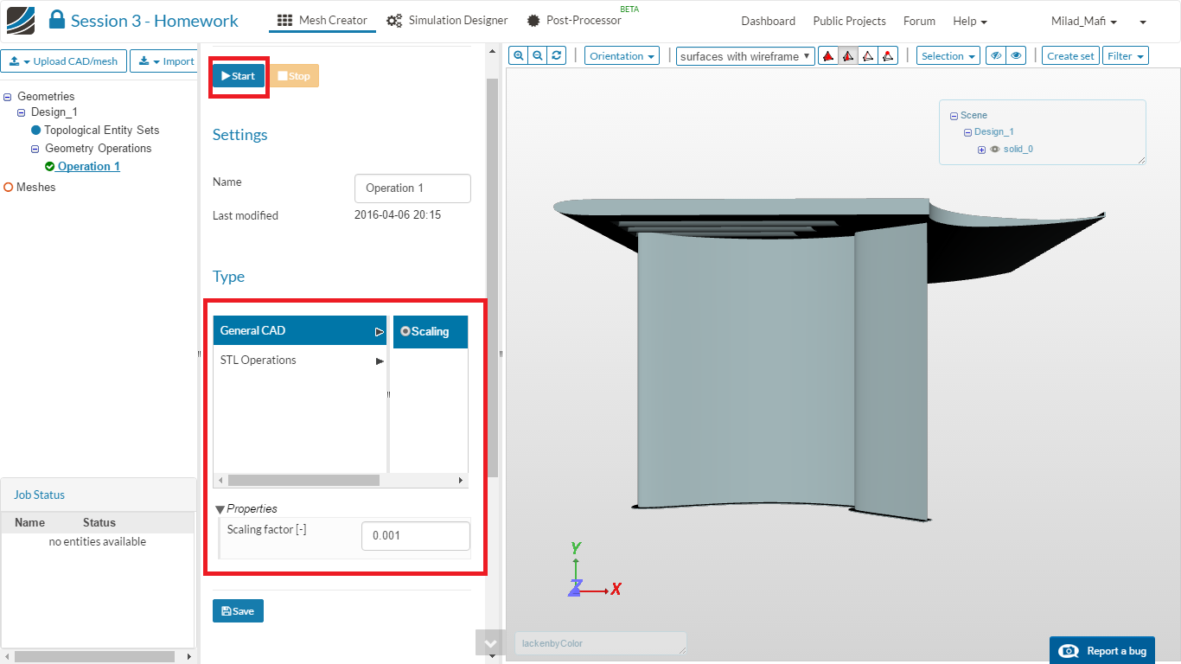This screenshot has width=1181, height=664.
Task: Go to the Dashboard
Action: (768, 21)
